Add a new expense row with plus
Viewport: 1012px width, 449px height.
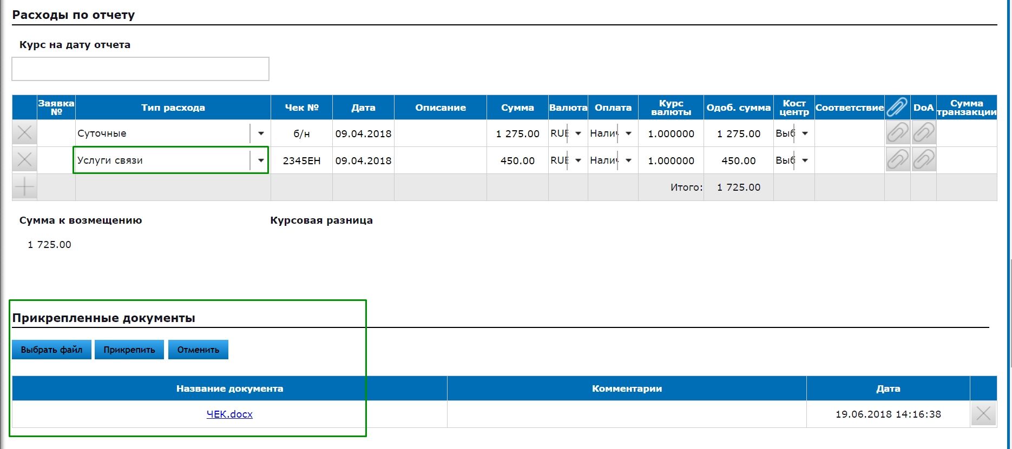coord(24,187)
